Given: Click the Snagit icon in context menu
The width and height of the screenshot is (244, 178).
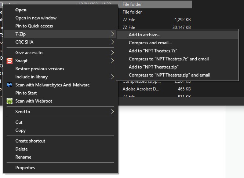Looking at the screenshot, I should pyautogui.click(x=10, y=61).
